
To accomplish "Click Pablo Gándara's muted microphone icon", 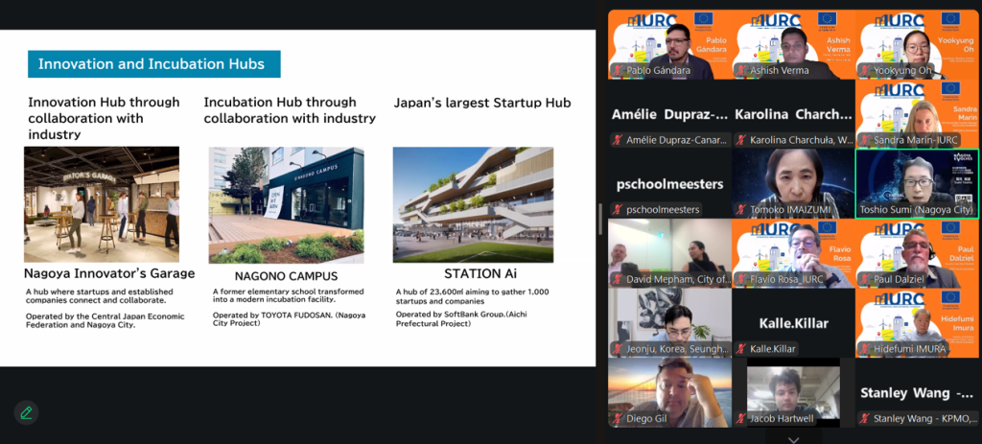I will (x=619, y=71).
